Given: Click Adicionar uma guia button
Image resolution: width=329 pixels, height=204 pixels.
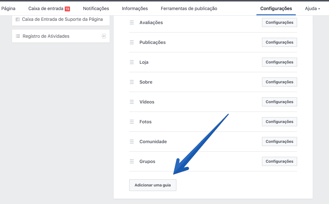Looking at the screenshot, I should pyautogui.click(x=153, y=185).
